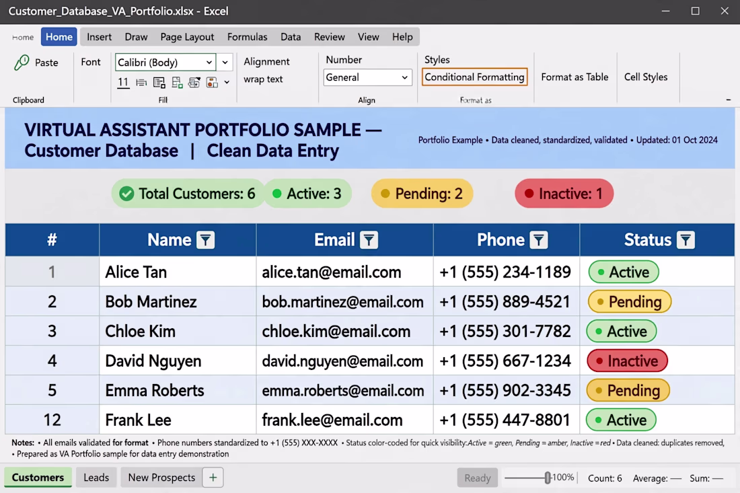Open the Phone column filter icon

(538, 240)
